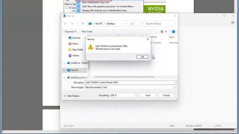
Task: Open view options dropdown arrow
Action: tap(166, 32)
